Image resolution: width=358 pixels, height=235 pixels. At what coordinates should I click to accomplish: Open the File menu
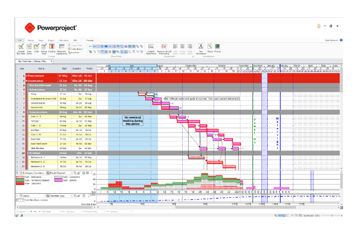pos(20,40)
